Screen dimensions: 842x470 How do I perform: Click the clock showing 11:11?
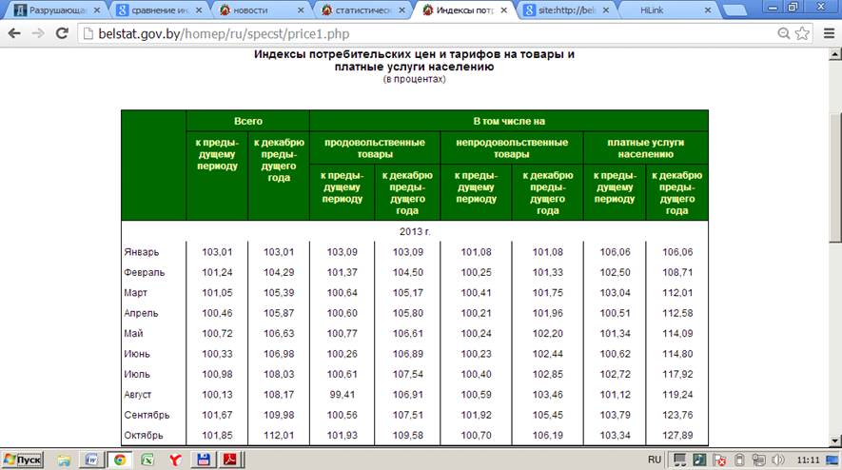(x=808, y=460)
